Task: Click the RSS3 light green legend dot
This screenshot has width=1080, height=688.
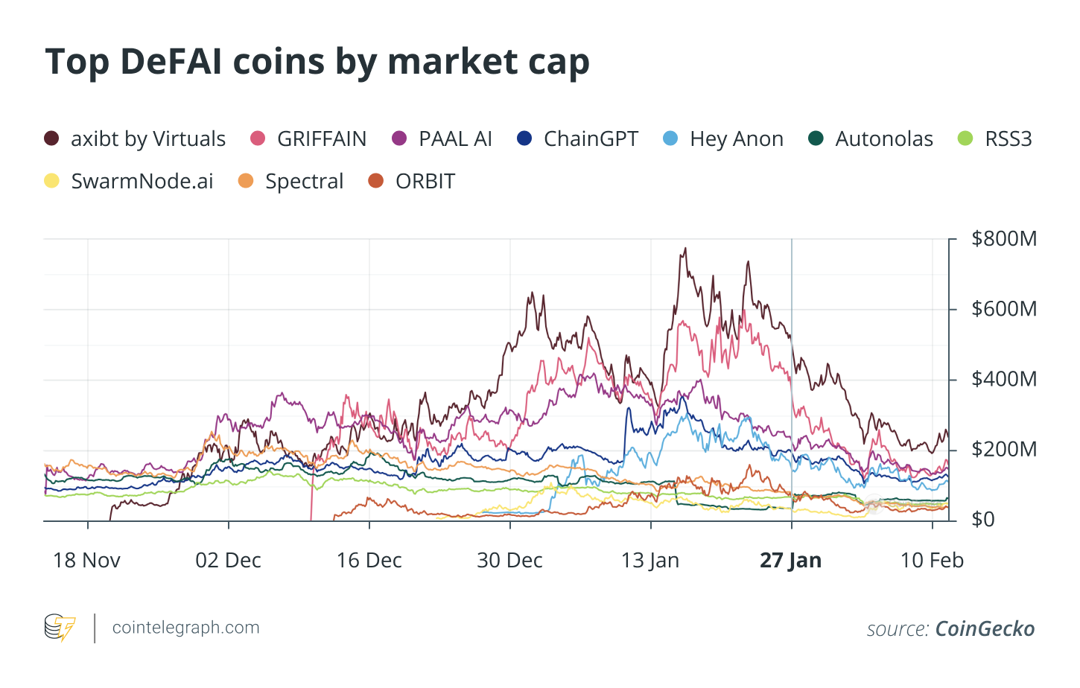Action: pyautogui.click(x=965, y=138)
